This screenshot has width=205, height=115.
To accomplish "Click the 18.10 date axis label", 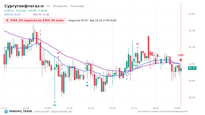I will point(156,108).
